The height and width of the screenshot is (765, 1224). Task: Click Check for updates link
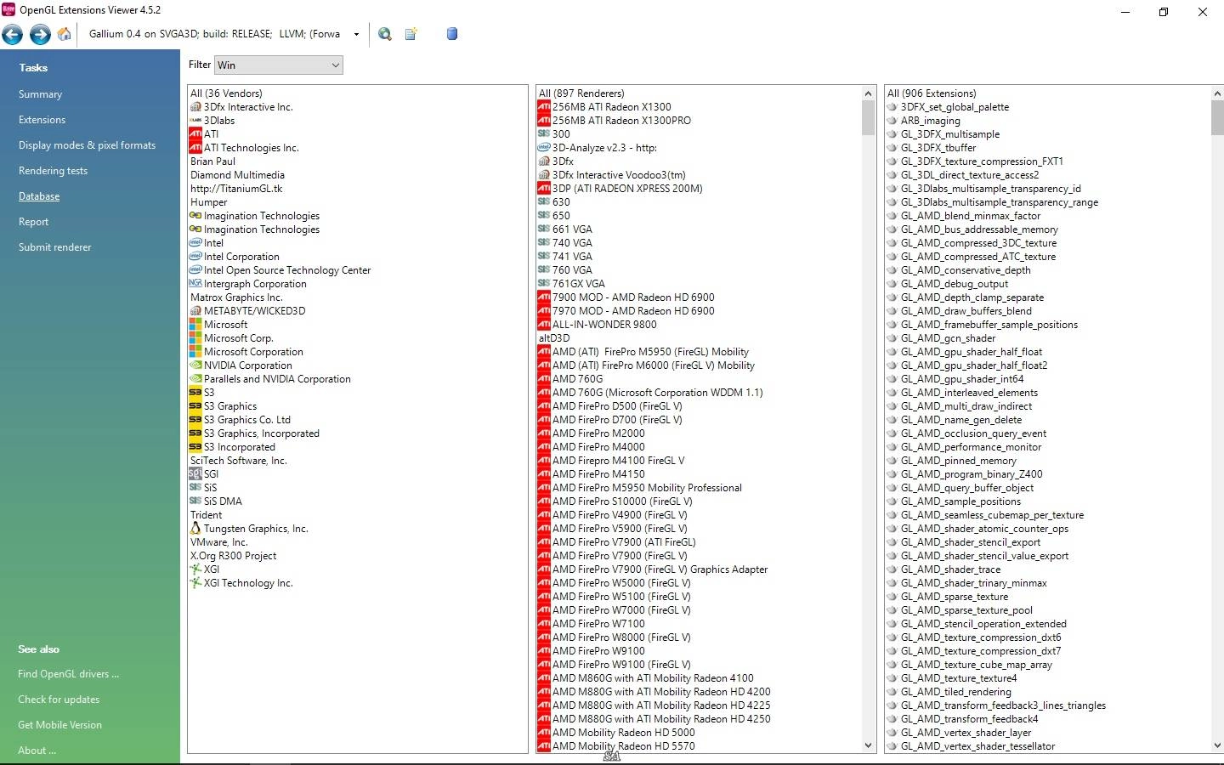tap(59, 700)
